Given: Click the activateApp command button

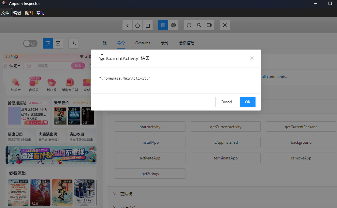Looking at the screenshot, I should coord(150,158).
